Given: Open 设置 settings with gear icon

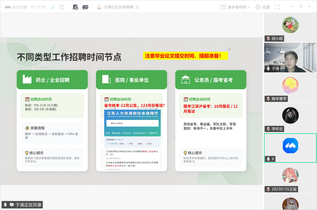Looking at the screenshot, I should tap(263, 7).
